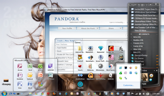Screen dimensions: 164x96
Task: Open Access in Microsoft Office flyout
Action: pyautogui.click(x=20, y=67)
